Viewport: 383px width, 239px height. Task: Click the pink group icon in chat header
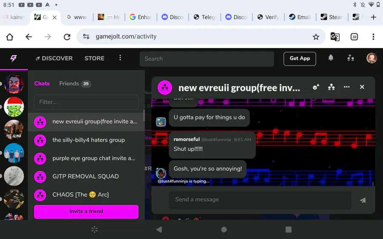pos(165,87)
